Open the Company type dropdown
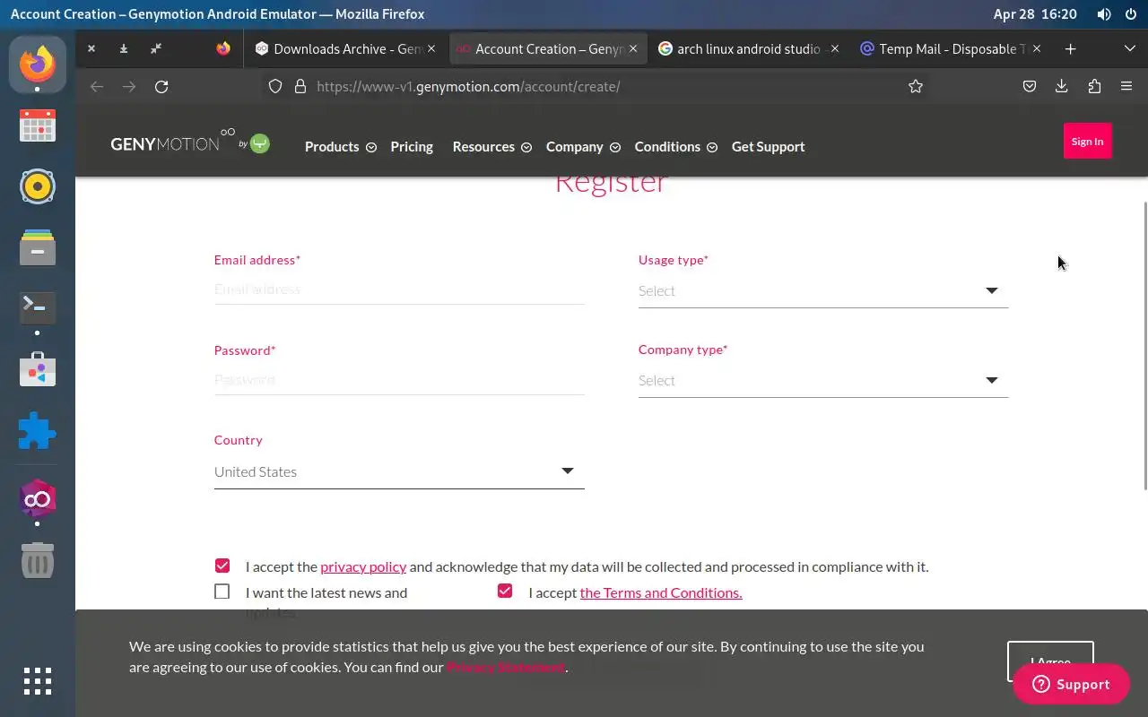Image resolution: width=1148 pixels, height=717 pixels. (x=823, y=380)
